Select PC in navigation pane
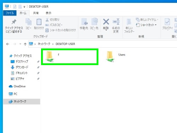177x133 pixels. (x=13, y=94)
